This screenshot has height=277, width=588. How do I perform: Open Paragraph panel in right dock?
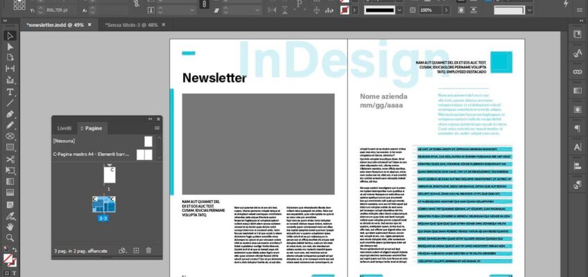pos(577,128)
